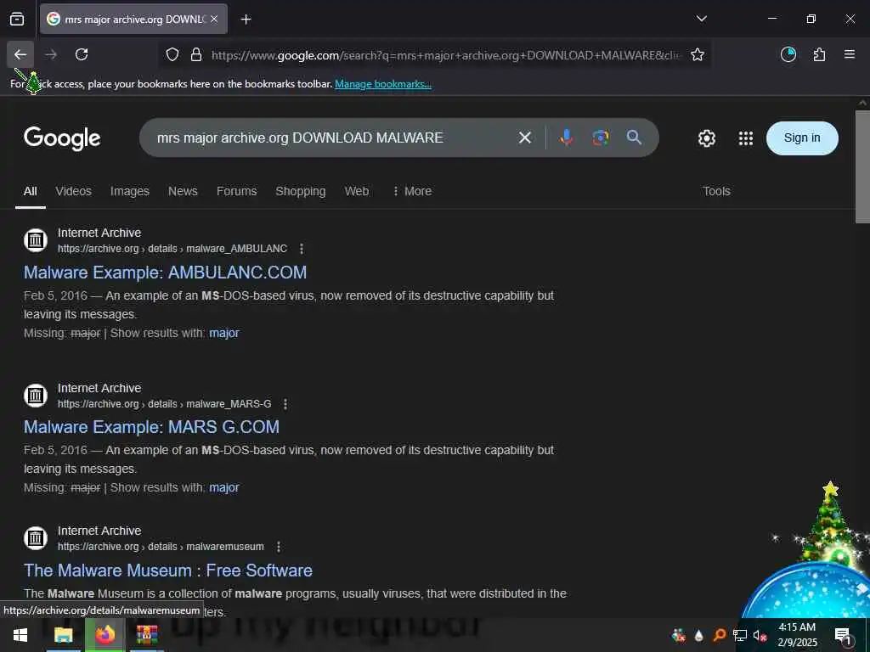
Task: Open File Explorer from the taskbar
Action: coord(63,635)
